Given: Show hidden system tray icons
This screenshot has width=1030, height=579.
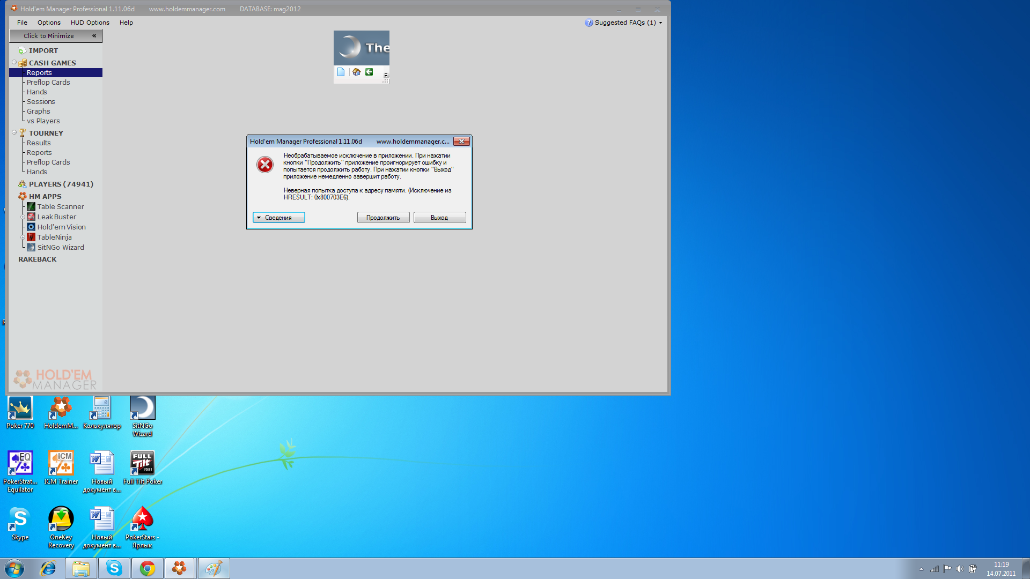Looking at the screenshot, I should [x=922, y=569].
